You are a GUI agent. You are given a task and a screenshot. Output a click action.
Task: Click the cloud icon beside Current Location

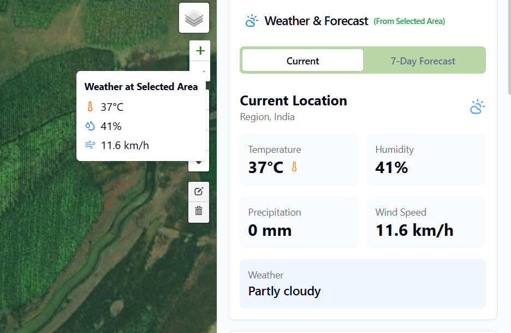[x=477, y=107]
